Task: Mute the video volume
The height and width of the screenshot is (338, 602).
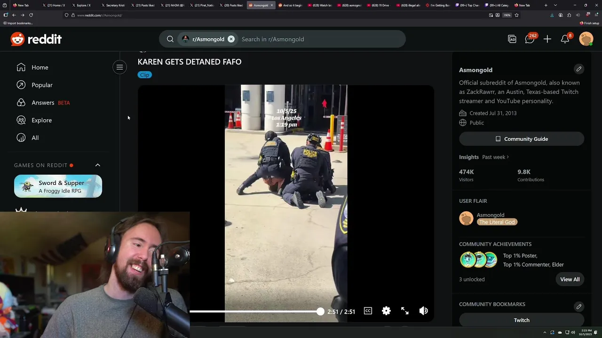Action: pyautogui.click(x=424, y=311)
